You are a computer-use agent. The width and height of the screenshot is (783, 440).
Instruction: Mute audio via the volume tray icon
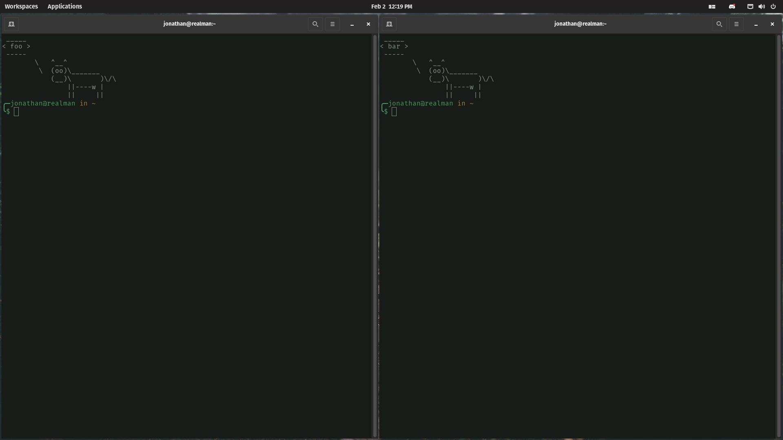[x=761, y=7]
